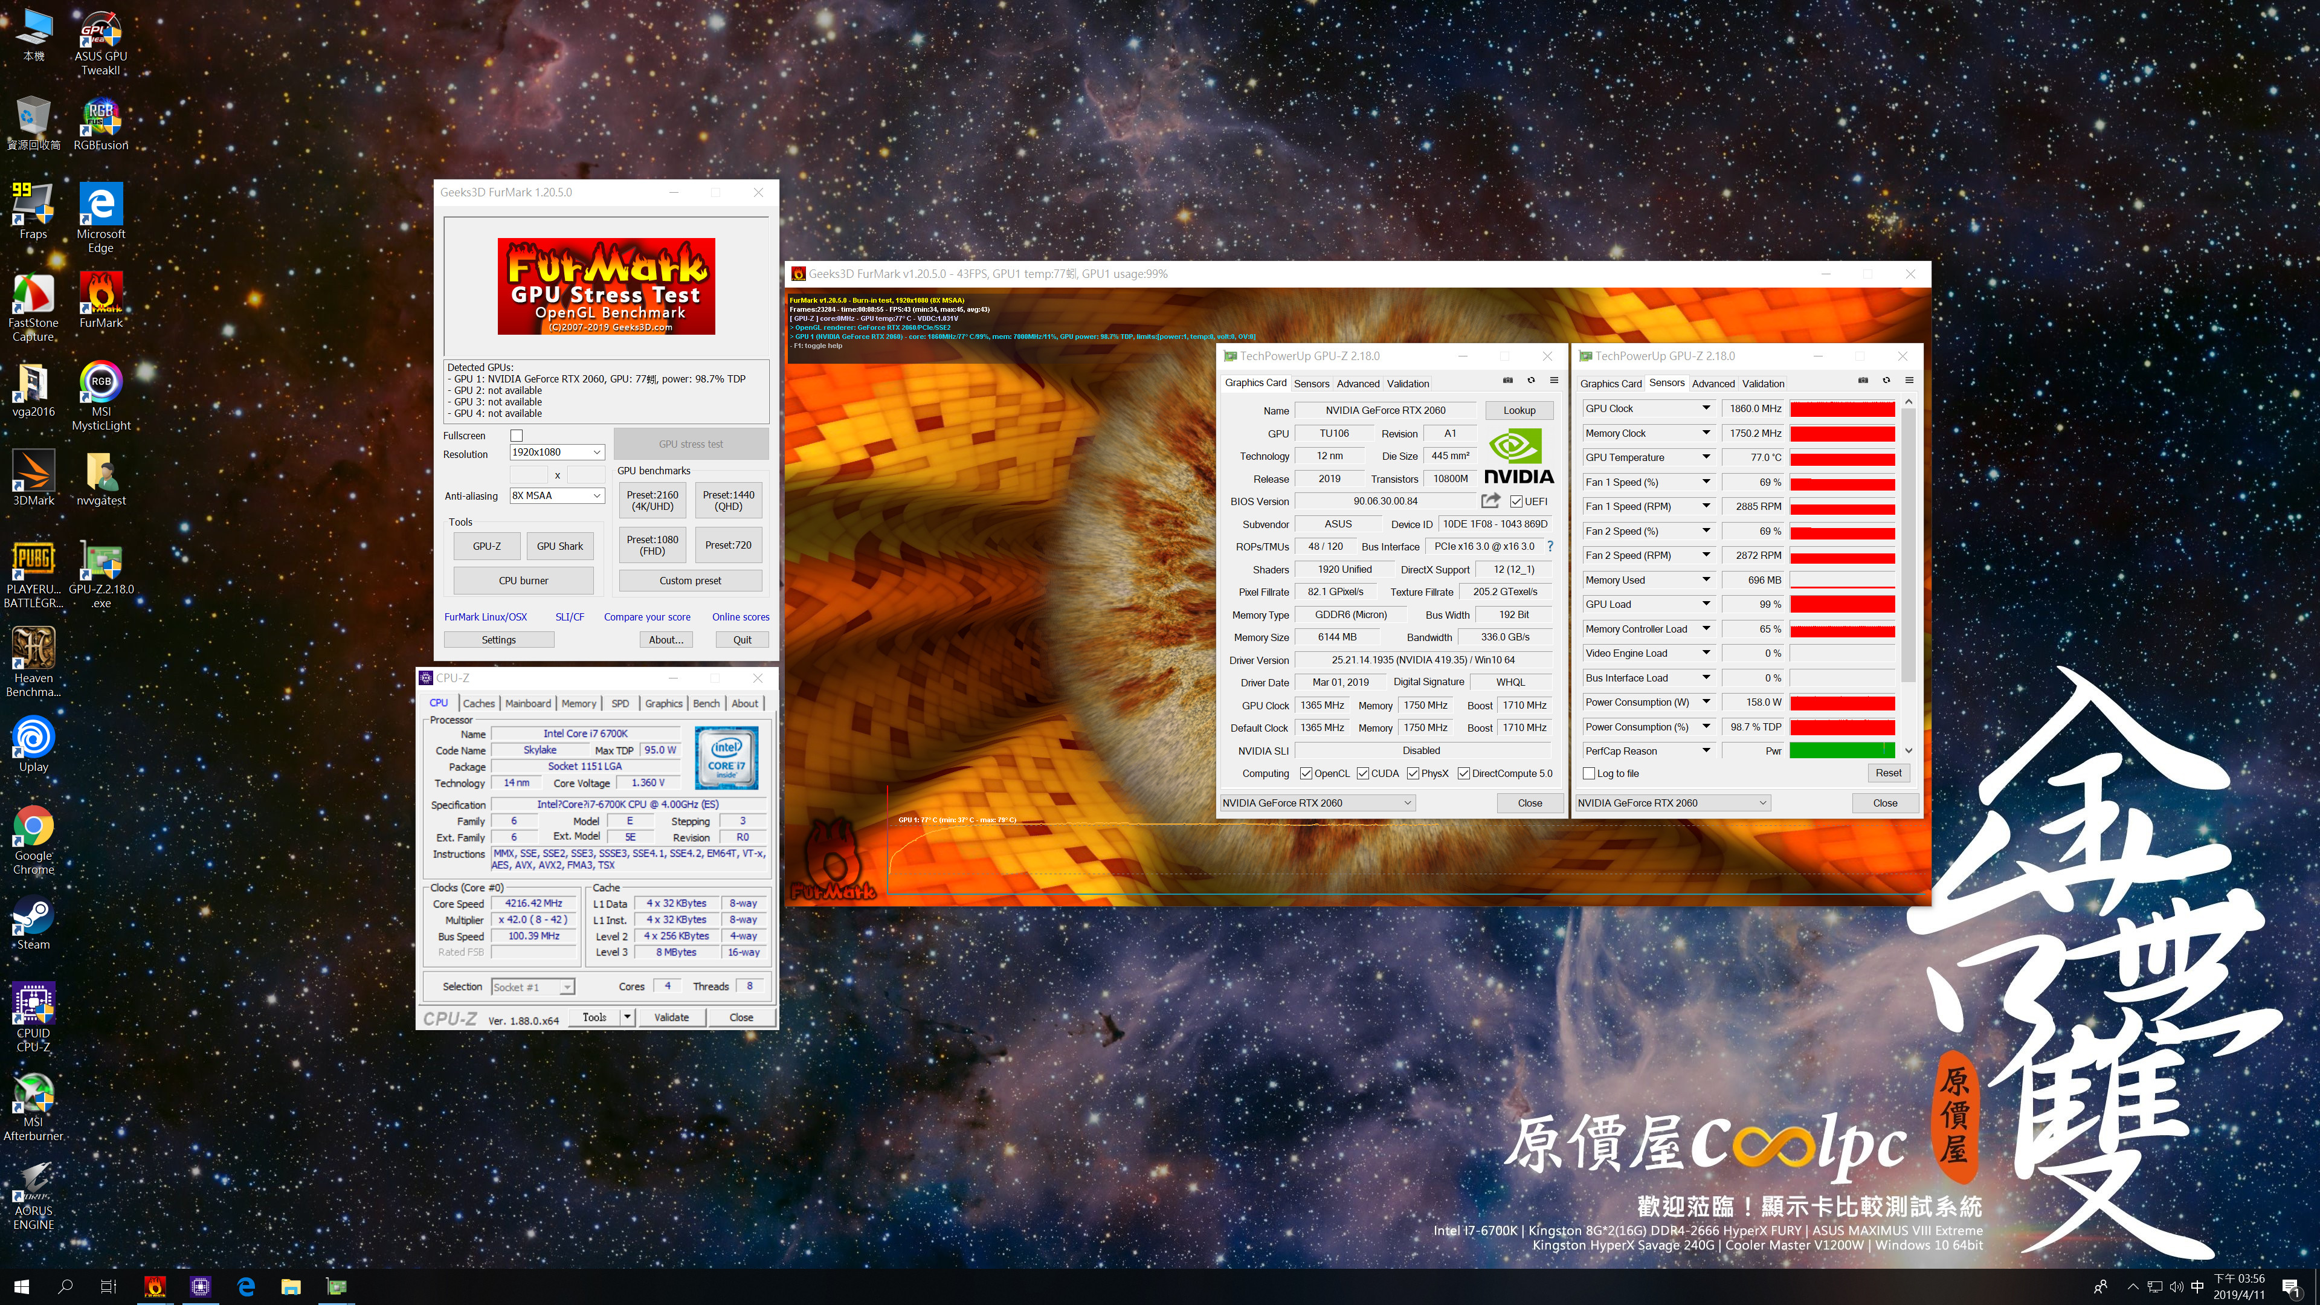Click File Explorer icon on taskbar
Image resolution: width=2320 pixels, height=1305 pixels.
pyautogui.click(x=291, y=1287)
